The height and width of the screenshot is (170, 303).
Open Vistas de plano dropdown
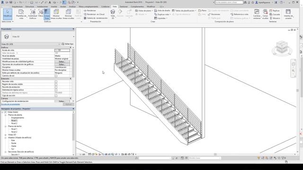[x=144, y=10]
